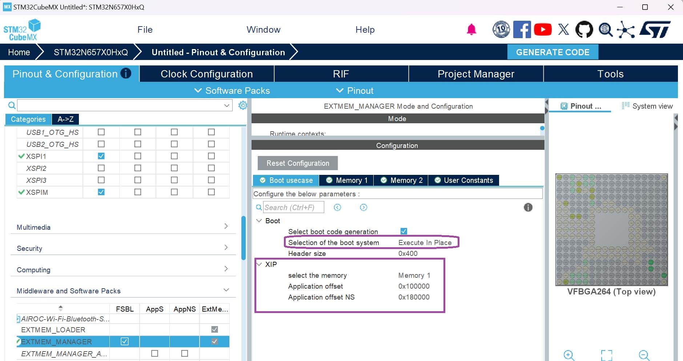
Task: Uncheck the checked XSPIM checkbox
Action: click(x=101, y=192)
